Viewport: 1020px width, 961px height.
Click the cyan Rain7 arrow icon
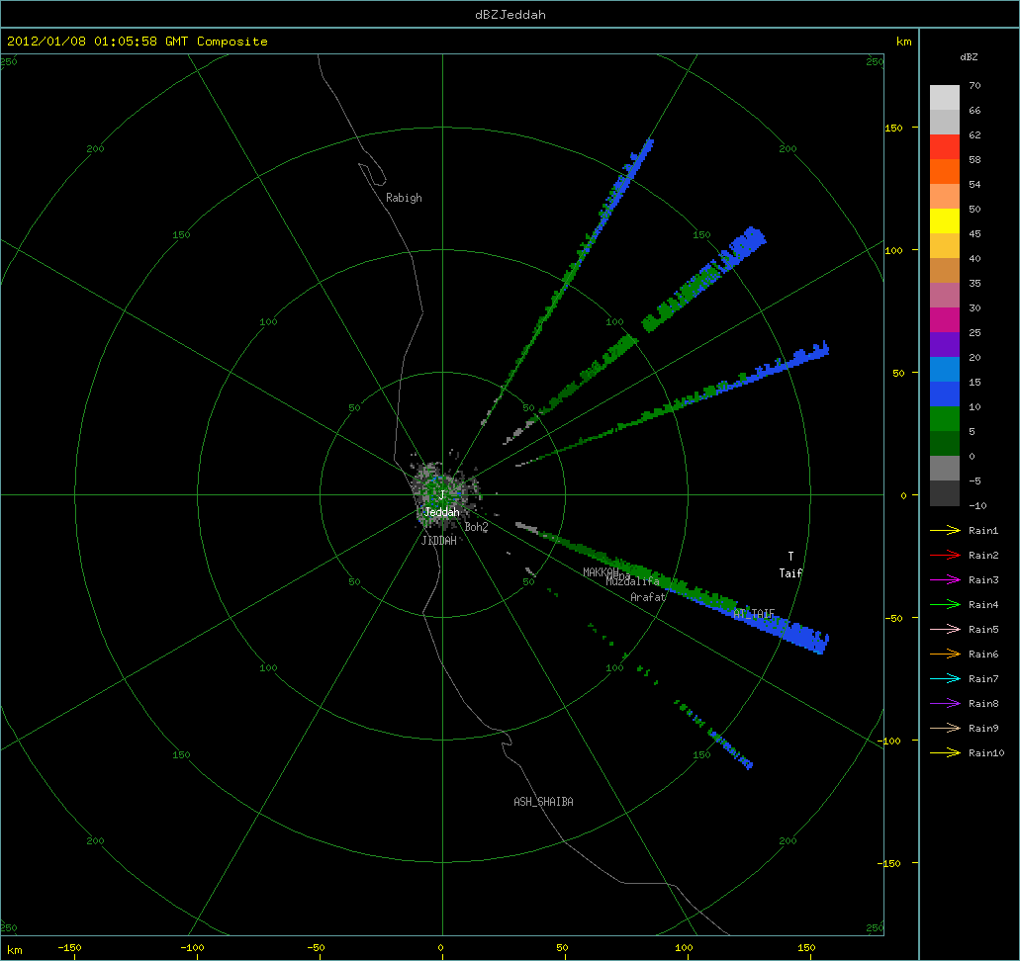click(x=945, y=679)
